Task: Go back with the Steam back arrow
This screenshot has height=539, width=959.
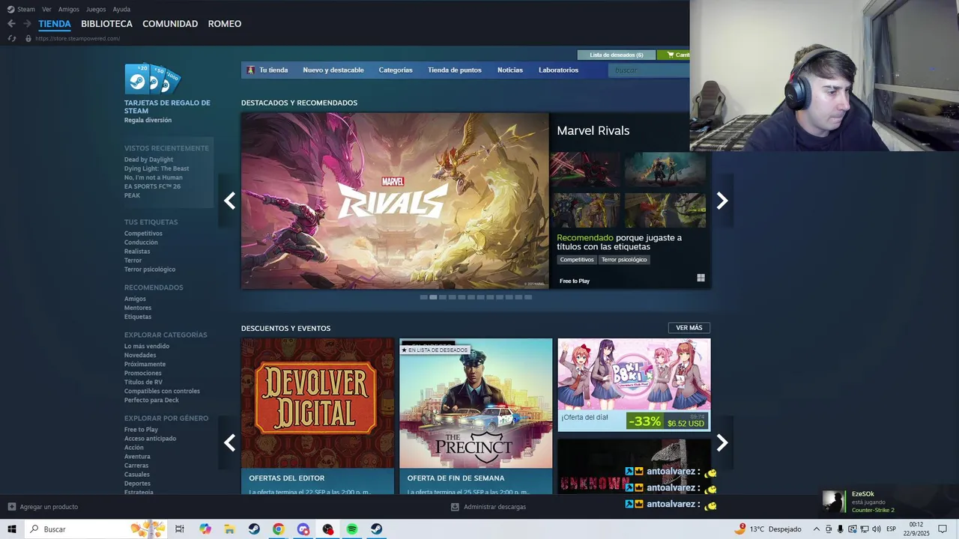Action: (x=11, y=24)
